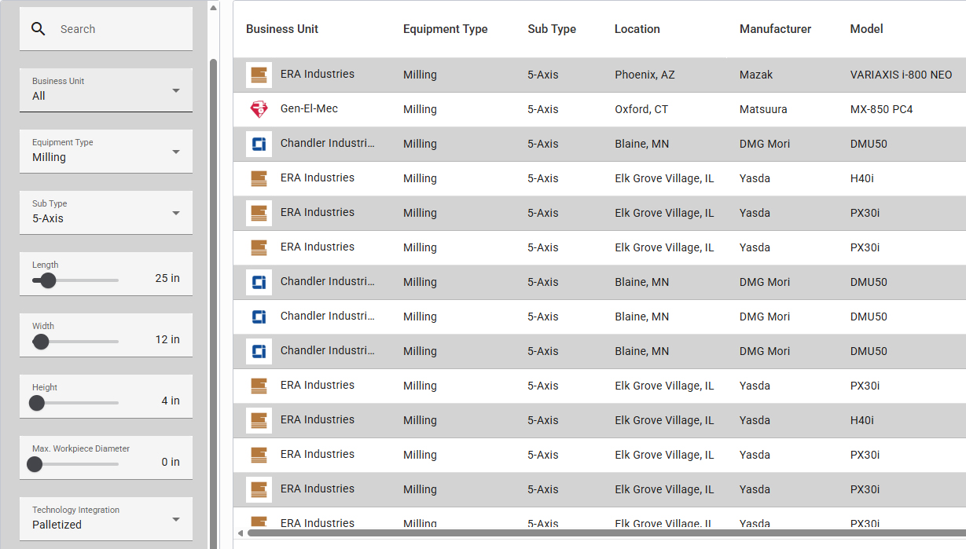Click the ERA Industries logo in the Phoenix, AZ row
This screenshot has width=966, height=549.
(259, 75)
